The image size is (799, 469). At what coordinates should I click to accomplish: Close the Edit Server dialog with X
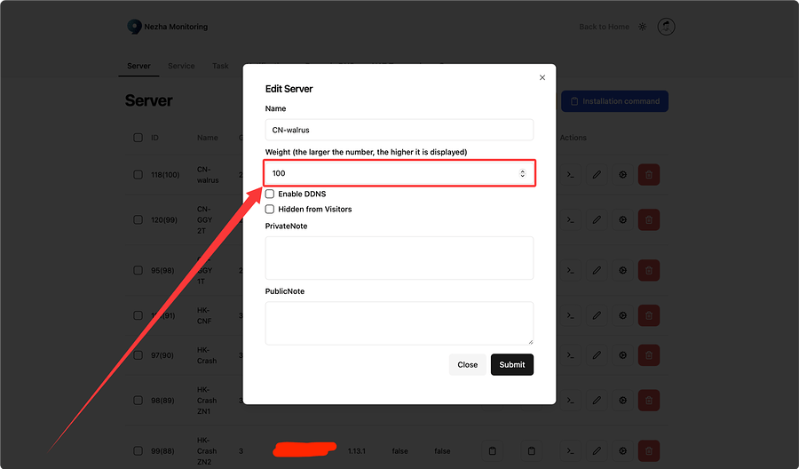pos(542,78)
